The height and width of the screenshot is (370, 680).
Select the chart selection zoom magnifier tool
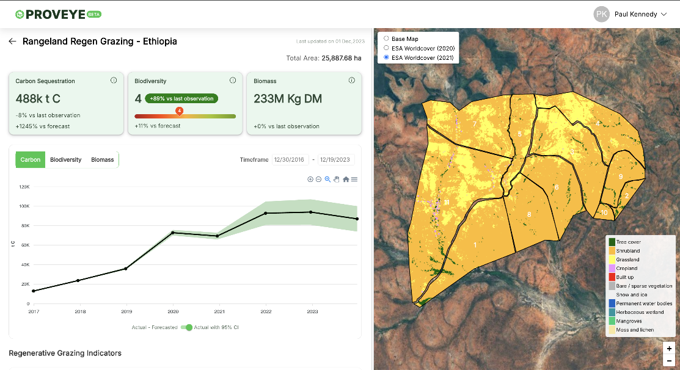(x=327, y=180)
